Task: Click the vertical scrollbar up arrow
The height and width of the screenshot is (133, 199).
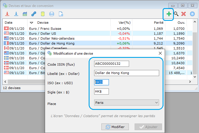Action: point(195,22)
